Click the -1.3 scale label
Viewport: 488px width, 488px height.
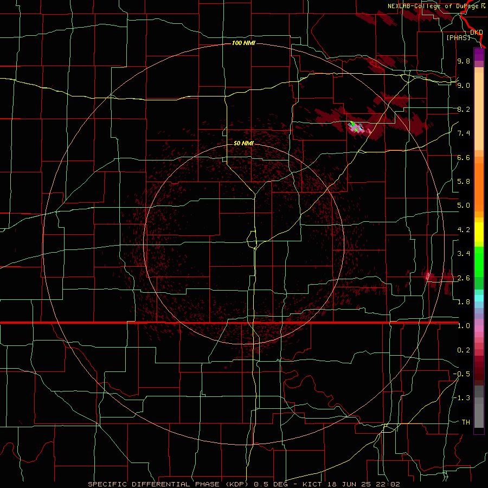[x=461, y=398]
